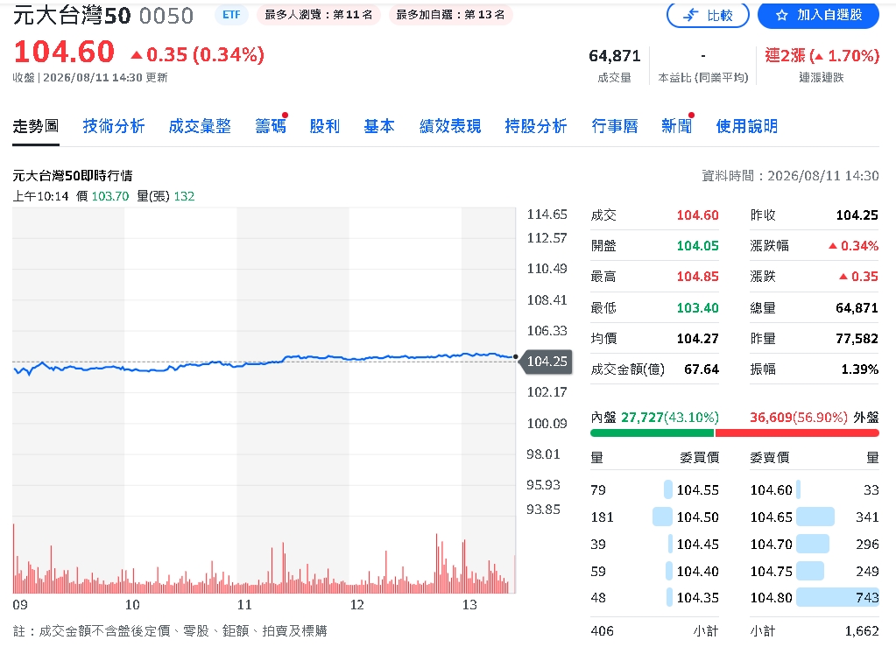Open the 新聞 tab
The height and width of the screenshot is (661, 896).
pyautogui.click(x=676, y=126)
